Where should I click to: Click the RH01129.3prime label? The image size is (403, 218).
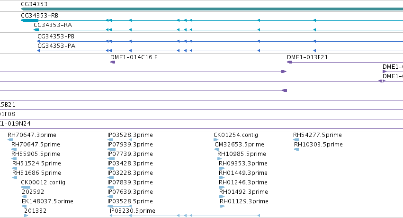pos(244,201)
